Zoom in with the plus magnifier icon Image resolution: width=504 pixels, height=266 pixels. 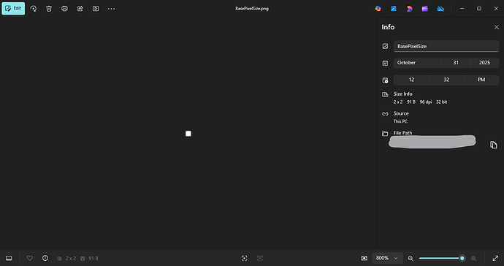[473, 258]
